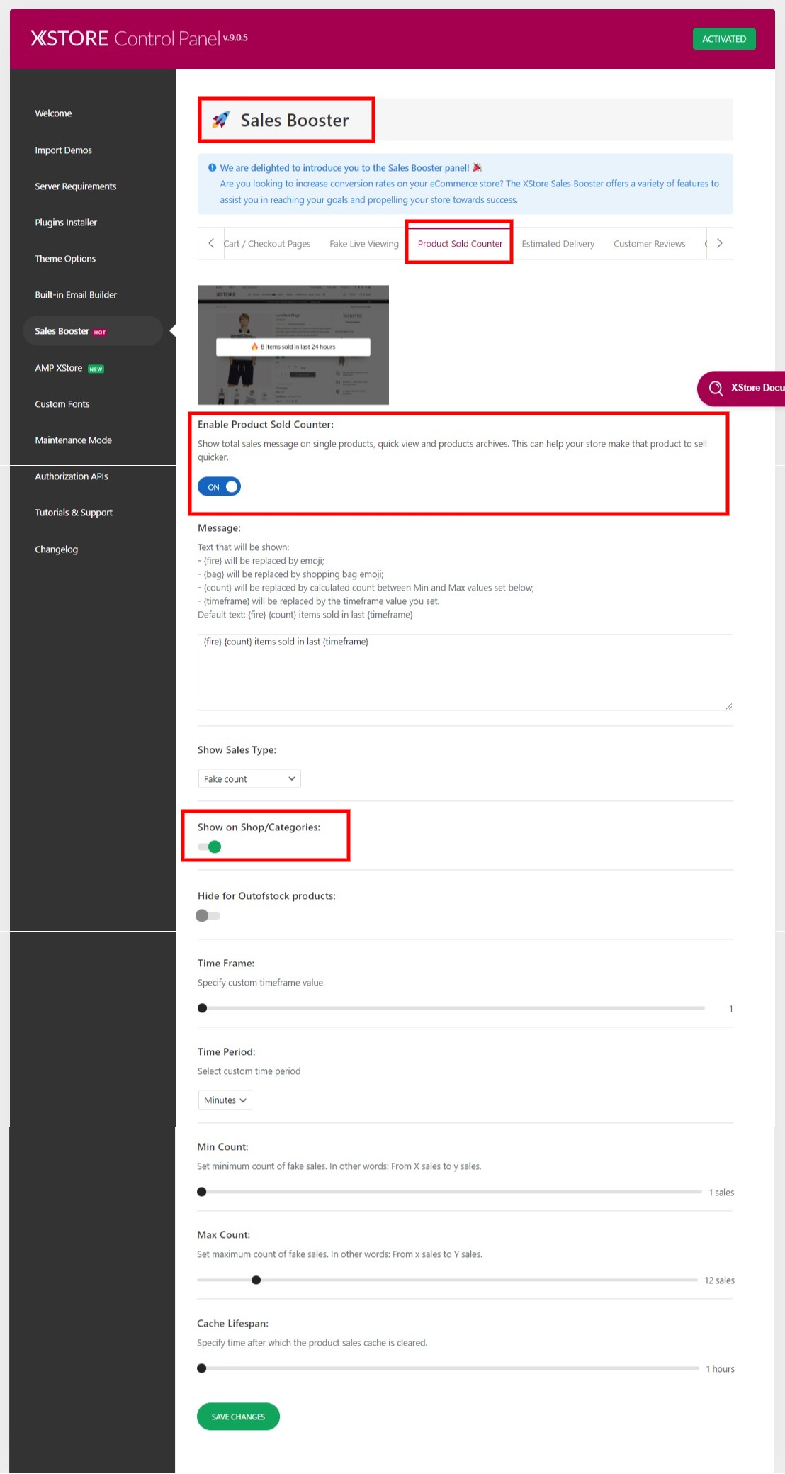The height and width of the screenshot is (1474, 785).
Task: Click the HOT badge beside Sales Booster
Action: (100, 332)
